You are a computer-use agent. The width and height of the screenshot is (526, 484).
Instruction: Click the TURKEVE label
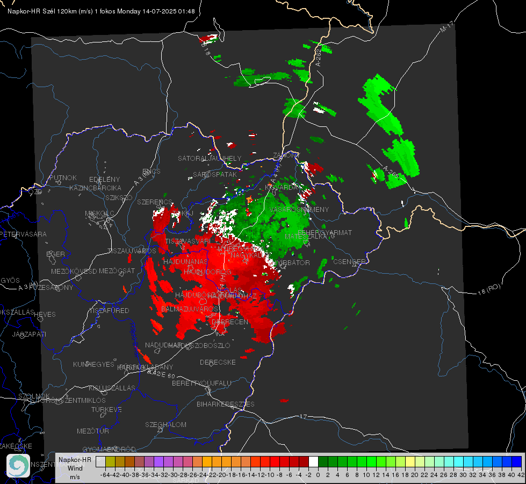(106, 410)
